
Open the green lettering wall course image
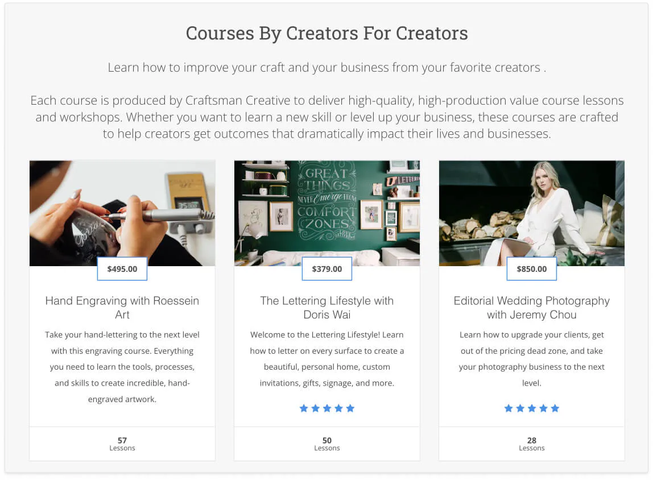click(327, 213)
